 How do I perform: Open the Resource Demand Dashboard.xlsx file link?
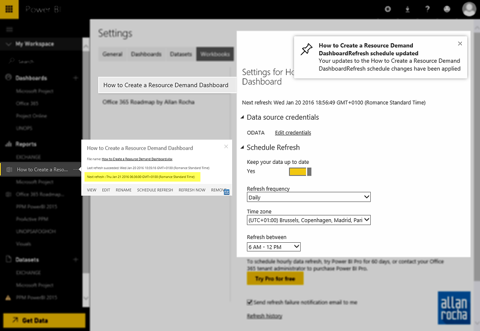point(137,159)
